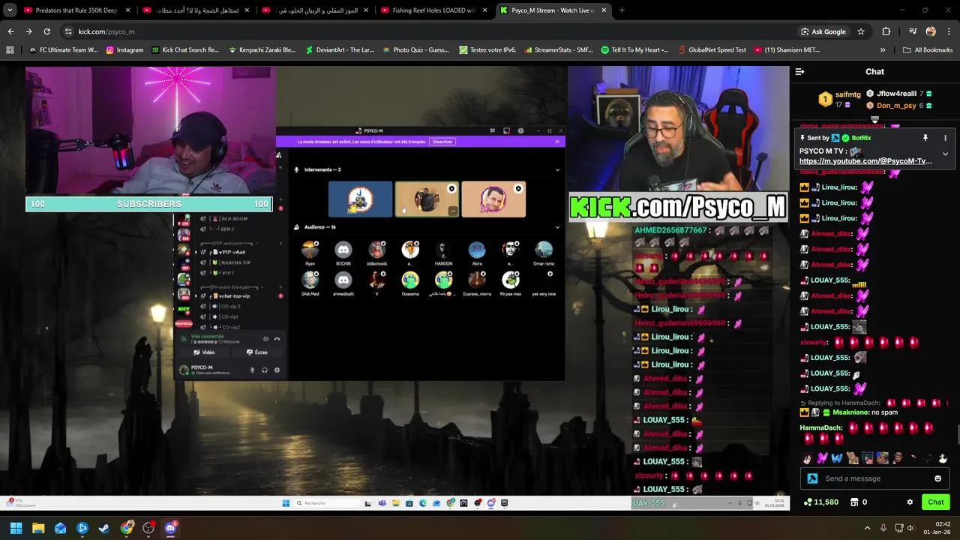Reload the Kick page
Image resolution: width=960 pixels, height=540 pixels.
[46, 31]
